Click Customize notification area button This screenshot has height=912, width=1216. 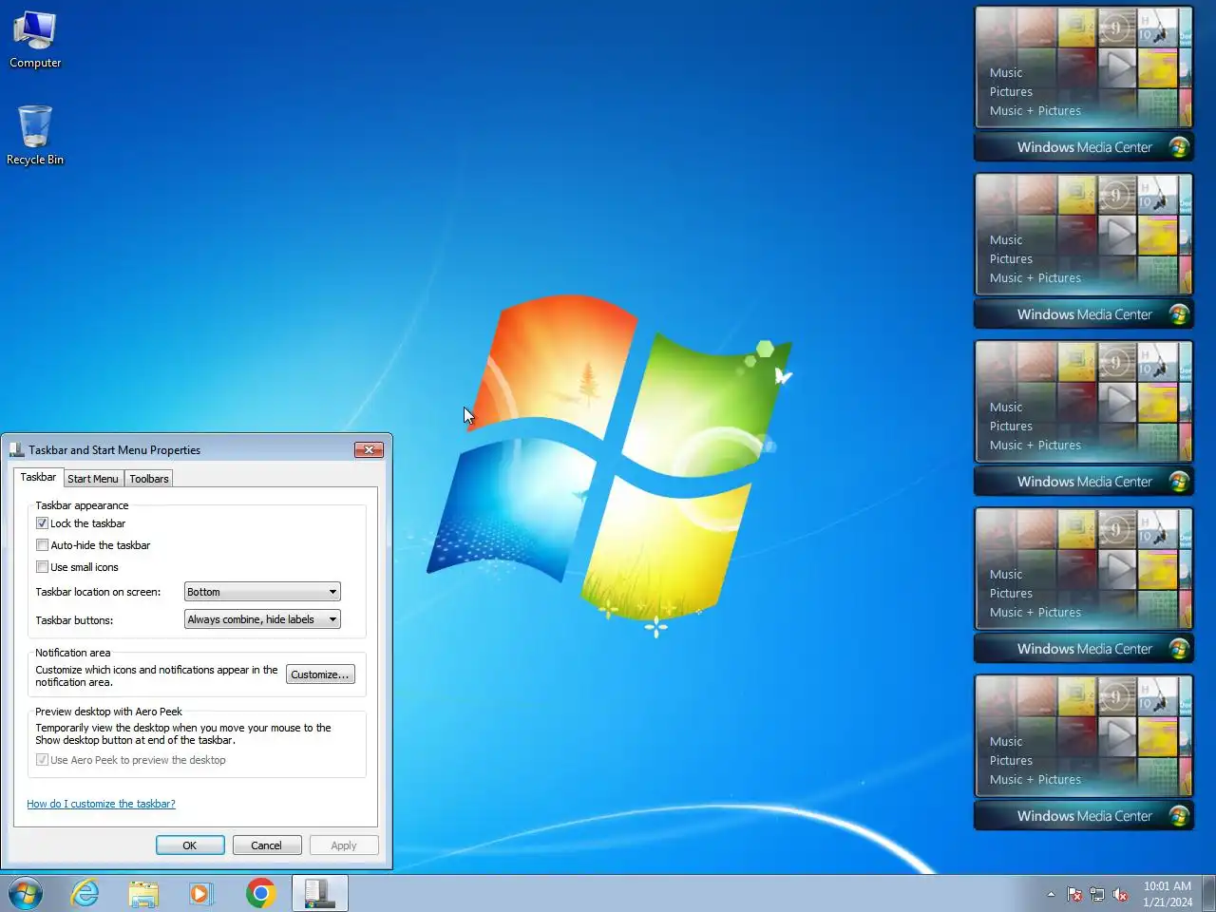tap(320, 674)
